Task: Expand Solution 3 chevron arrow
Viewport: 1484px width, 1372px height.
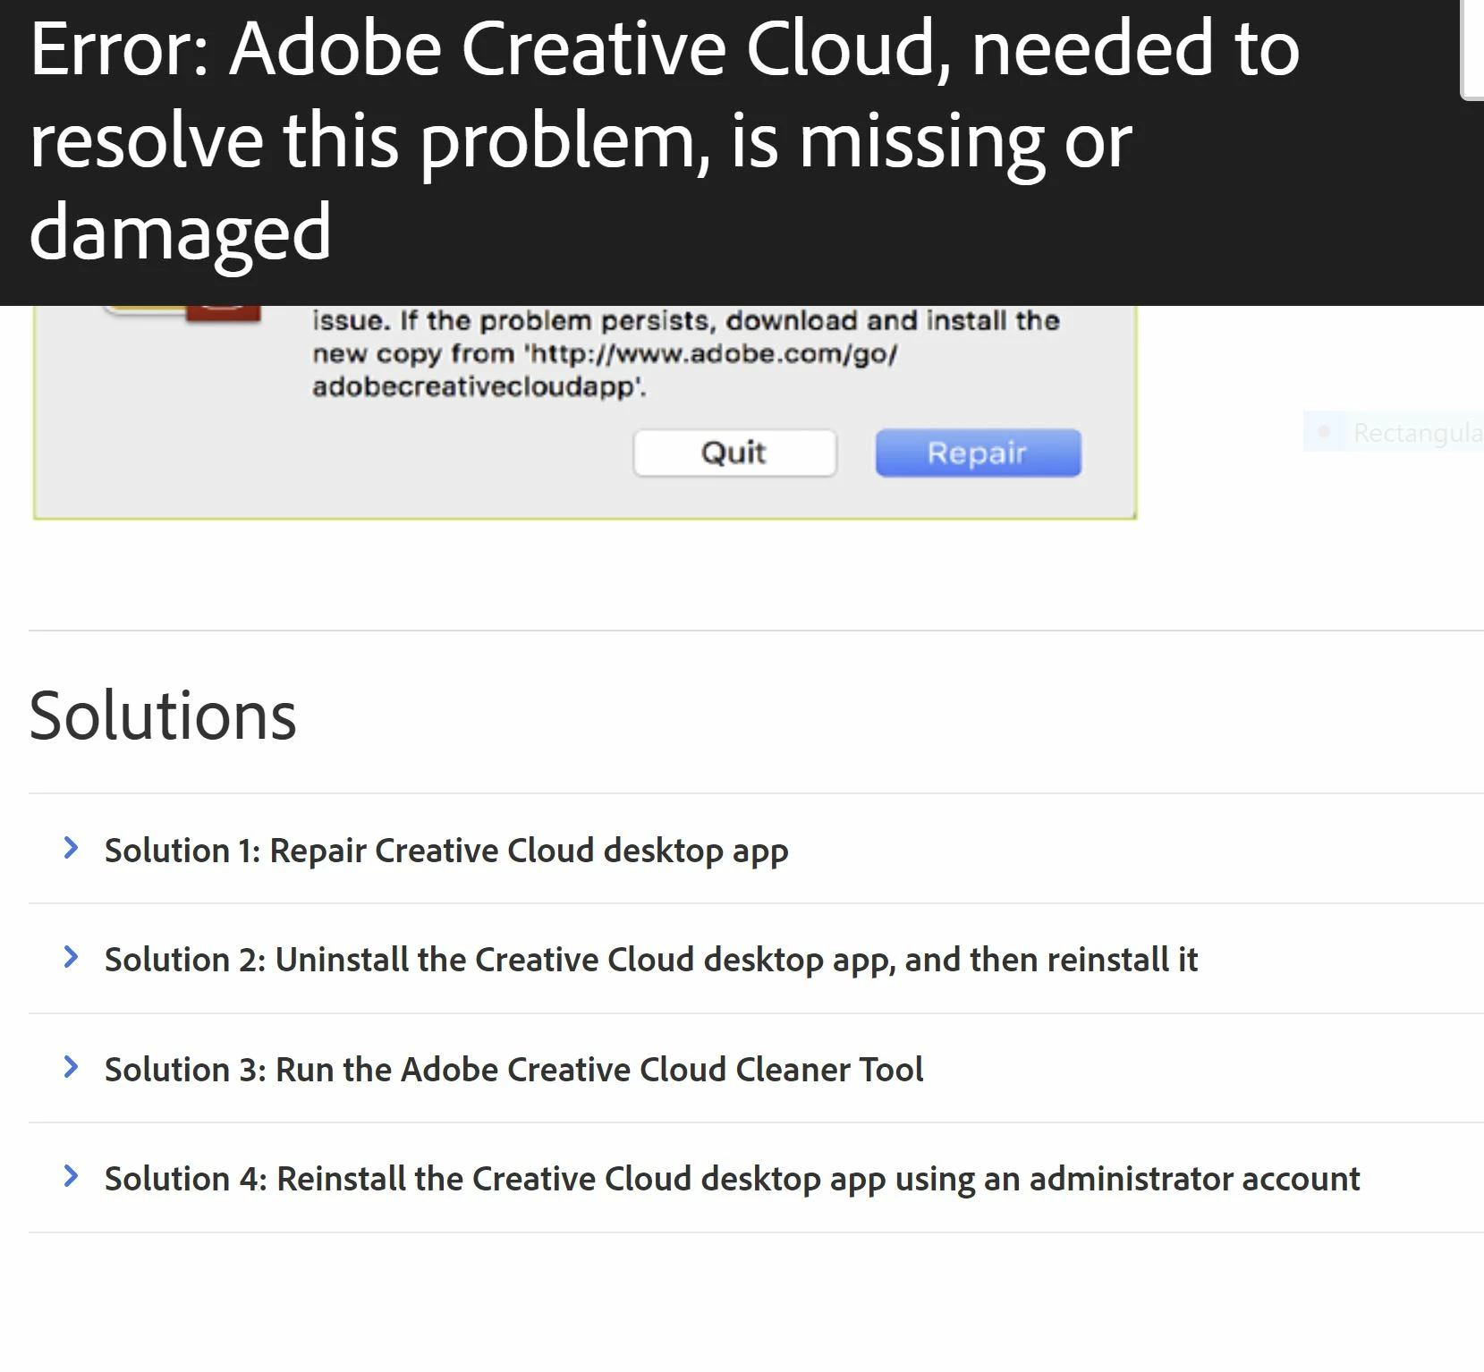Action: pos(72,1066)
